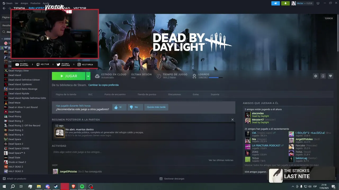Image resolution: width=339 pixels, height=190 pixels.
Task: Open the Vector account dropdown
Action: click(302, 3)
